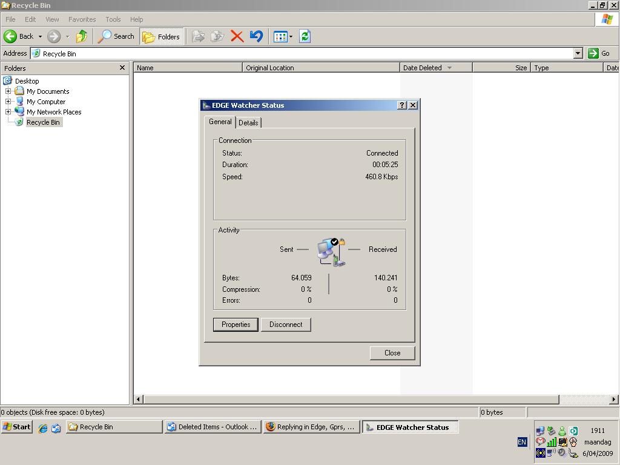Click the blue Undo arrow icon
Viewport: 620px width, 465px height.
pos(256,36)
